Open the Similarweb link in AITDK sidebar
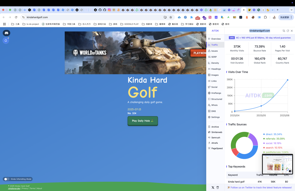 point(215,132)
